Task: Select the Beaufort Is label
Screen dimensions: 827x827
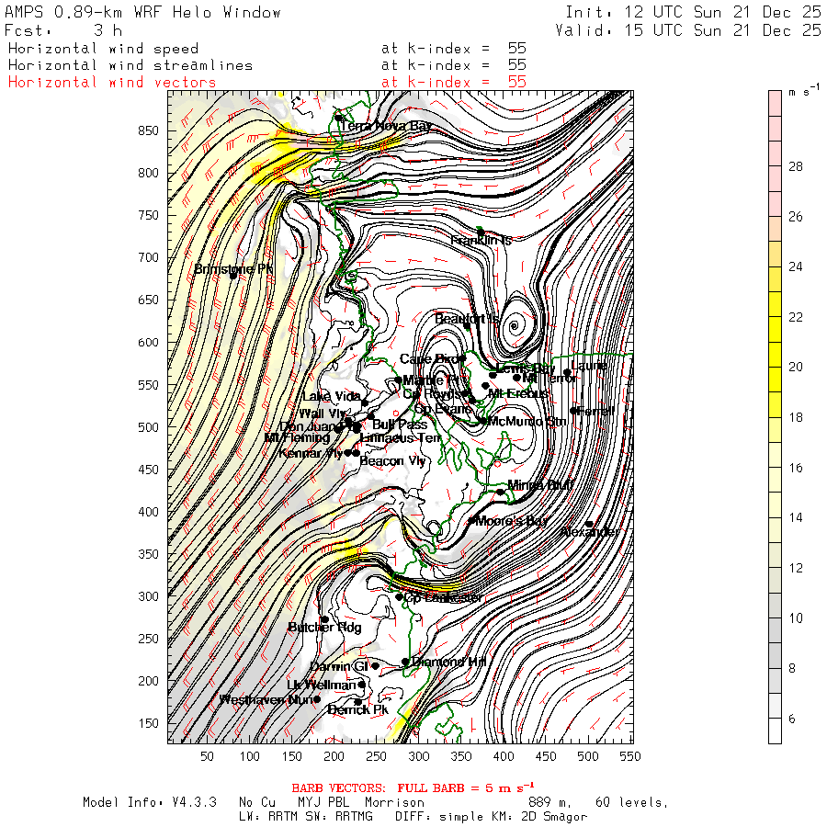Action: click(x=466, y=319)
